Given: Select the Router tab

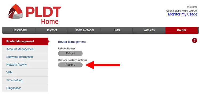Looking at the screenshot, I should tap(182, 30).
